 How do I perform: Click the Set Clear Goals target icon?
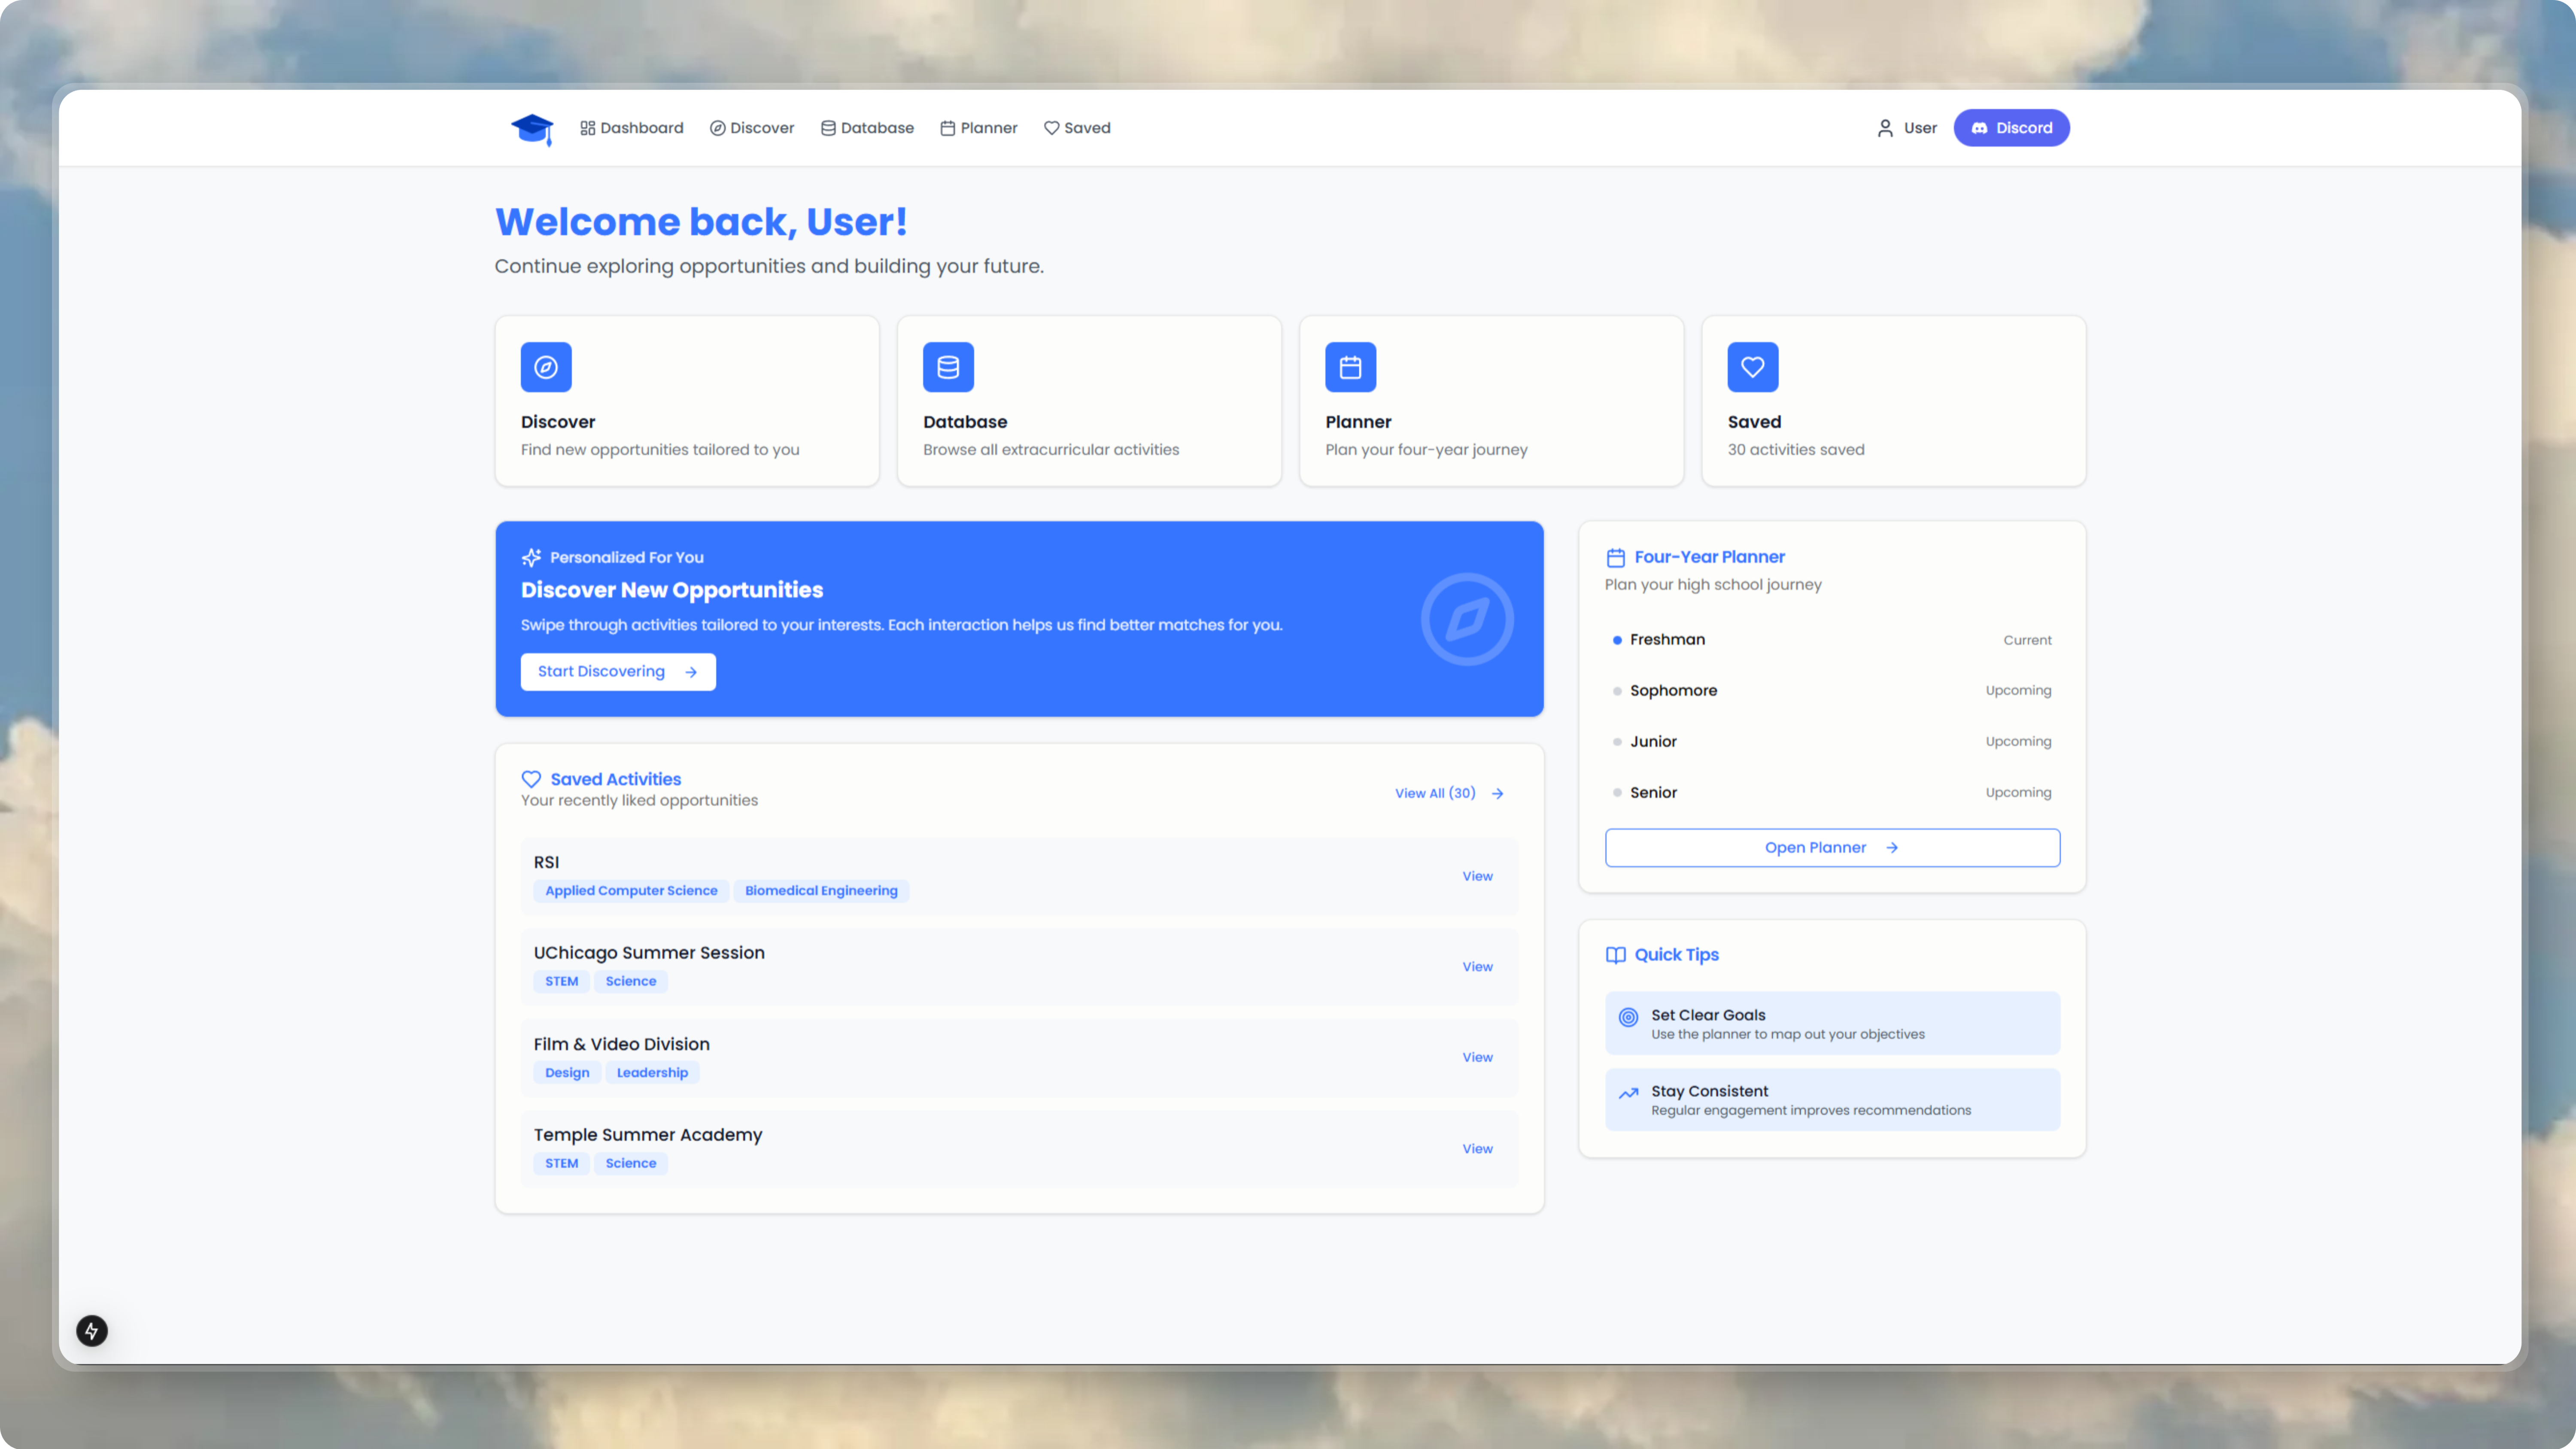tap(1628, 1017)
